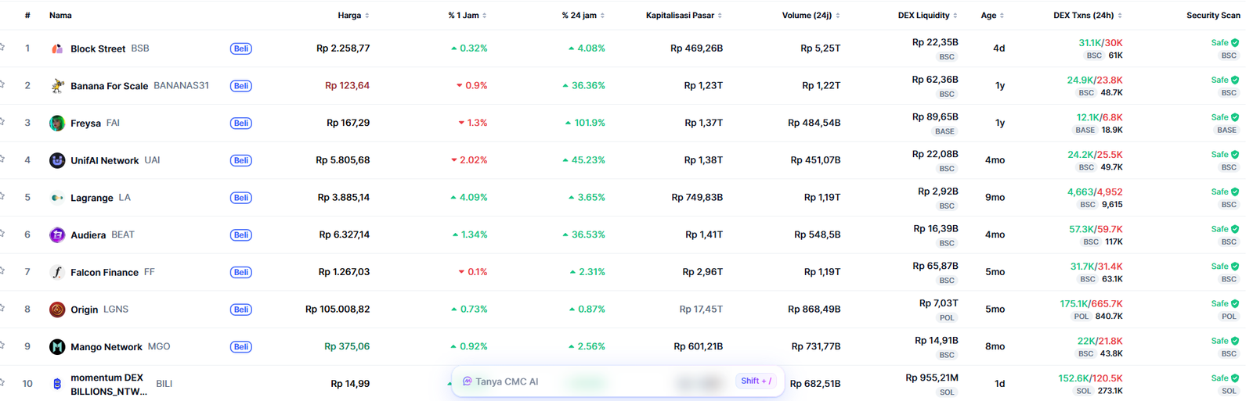This screenshot has height=401, width=1253.
Task: Click the Audiera purple coin icon
Action: point(57,235)
